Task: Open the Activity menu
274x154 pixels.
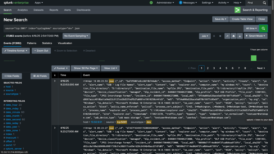Action: pyautogui.click(x=223, y=3)
